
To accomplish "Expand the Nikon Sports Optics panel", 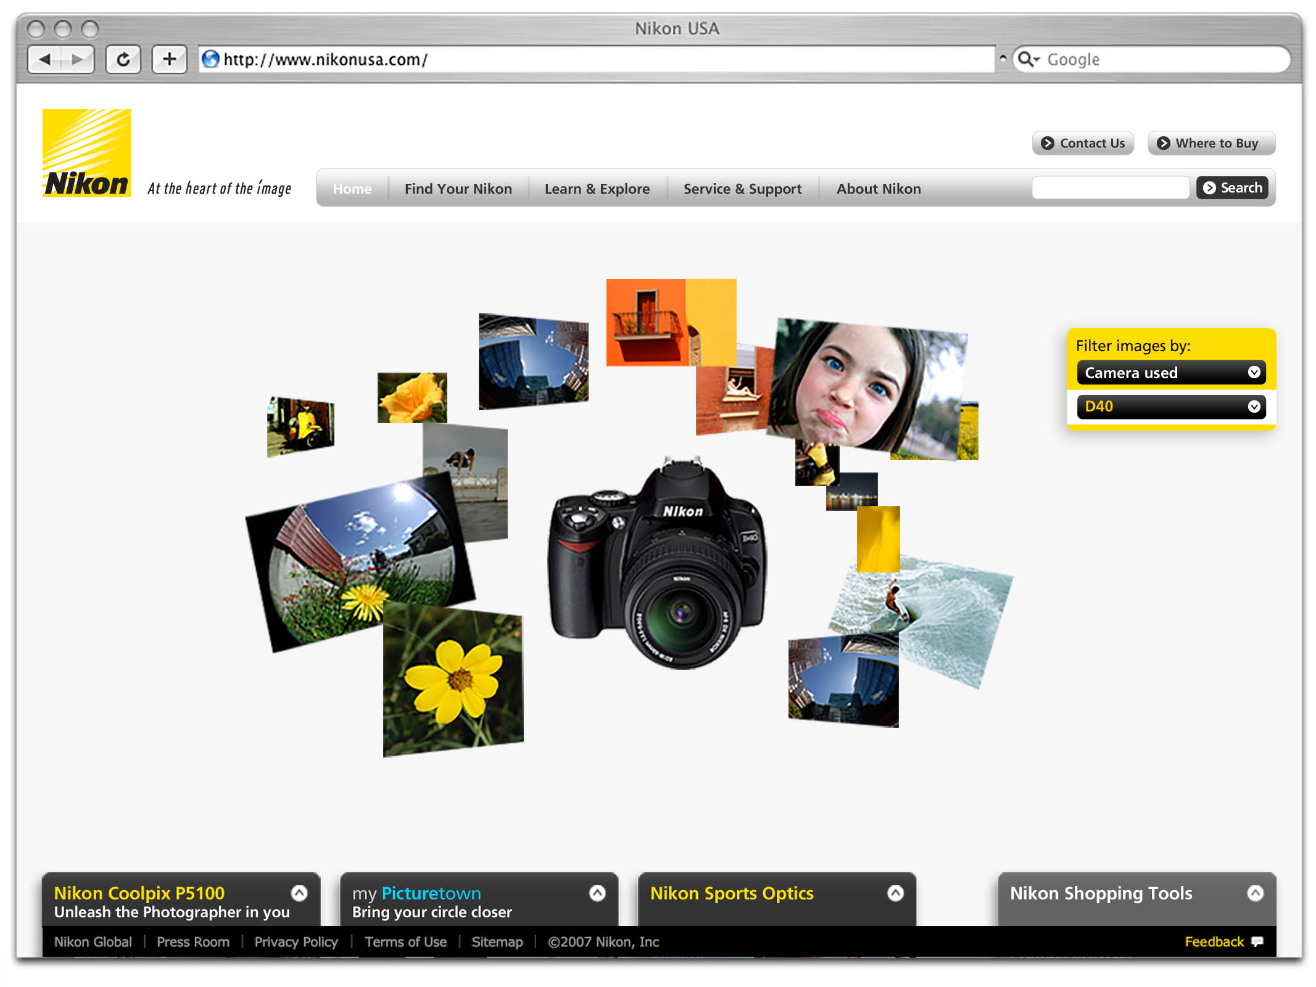I will [x=895, y=893].
